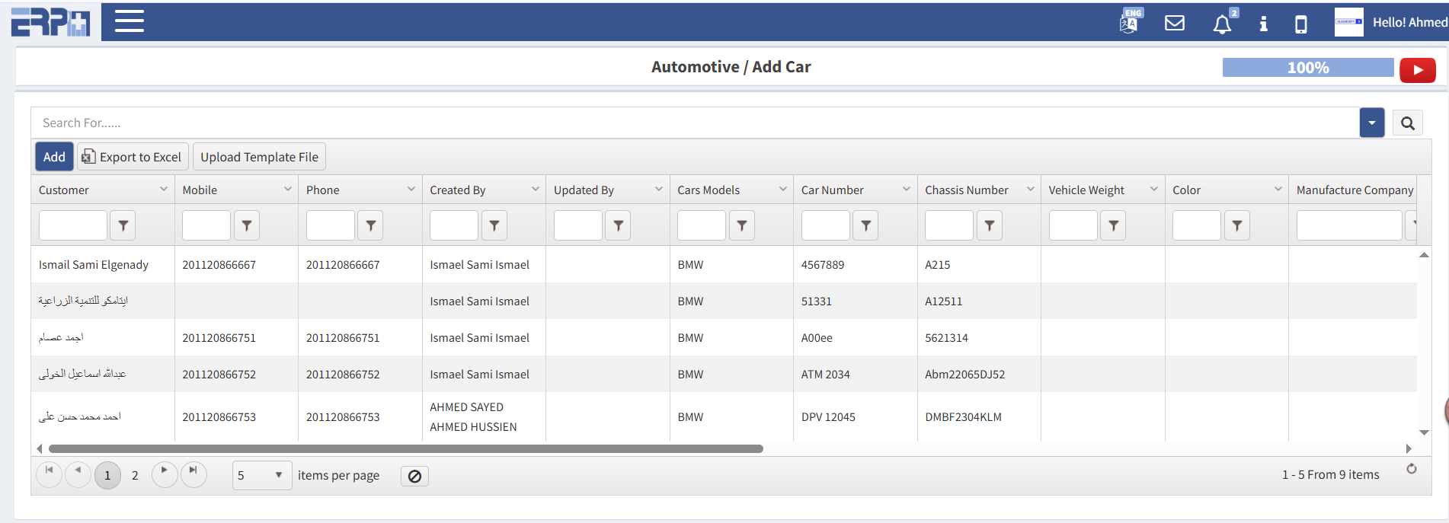Click the language translation icon

point(1129,22)
